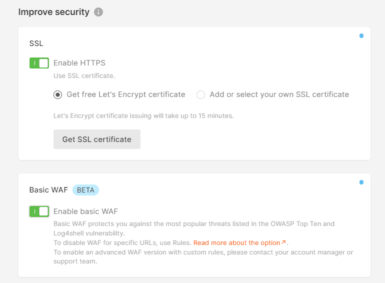The image size is (385, 283).
Task: Click the SSL card title
Action: [x=36, y=43]
